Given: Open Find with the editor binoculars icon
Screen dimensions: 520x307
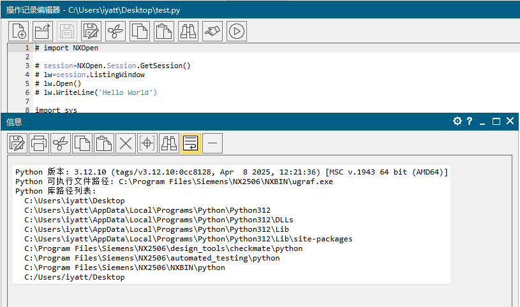Looking at the screenshot, I should click(188, 31).
